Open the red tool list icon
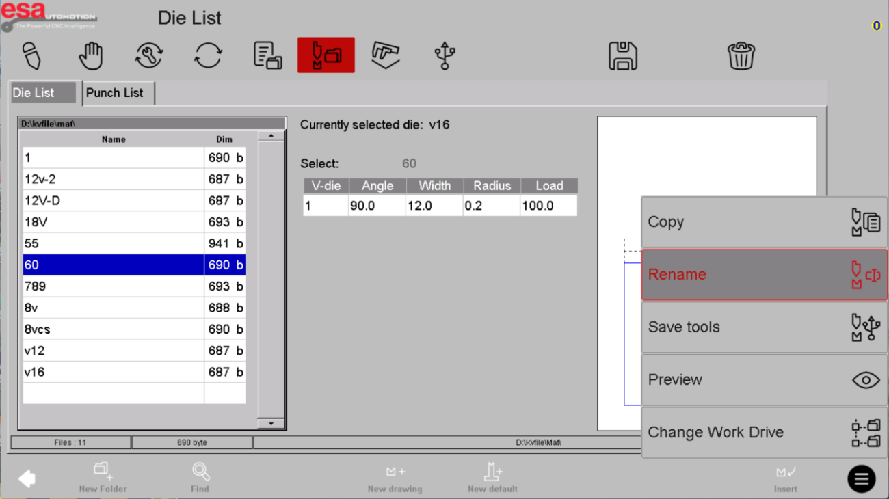 point(326,55)
